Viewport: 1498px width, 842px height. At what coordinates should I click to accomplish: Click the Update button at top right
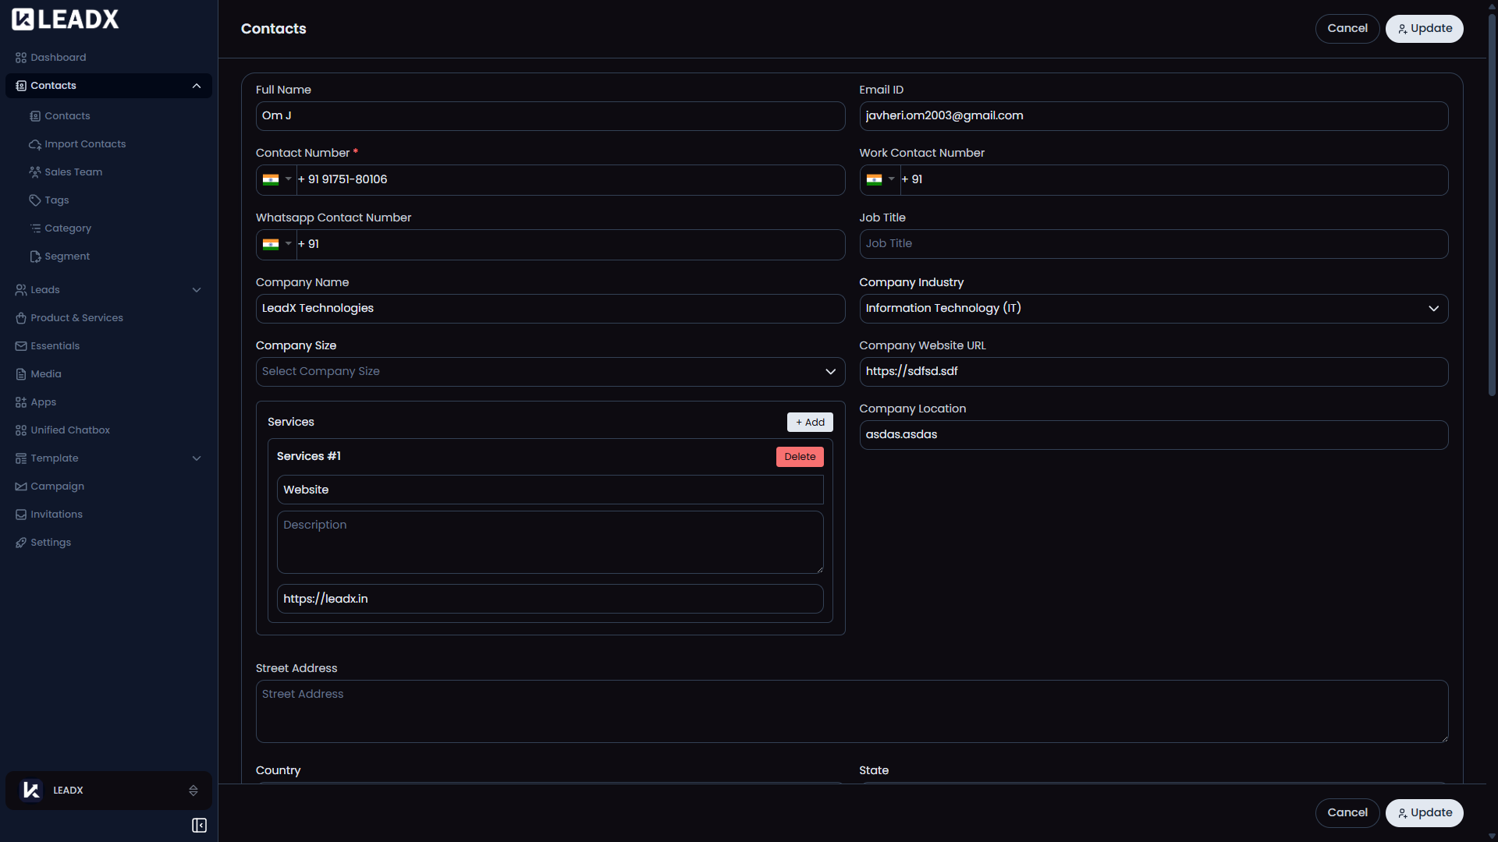click(x=1424, y=28)
